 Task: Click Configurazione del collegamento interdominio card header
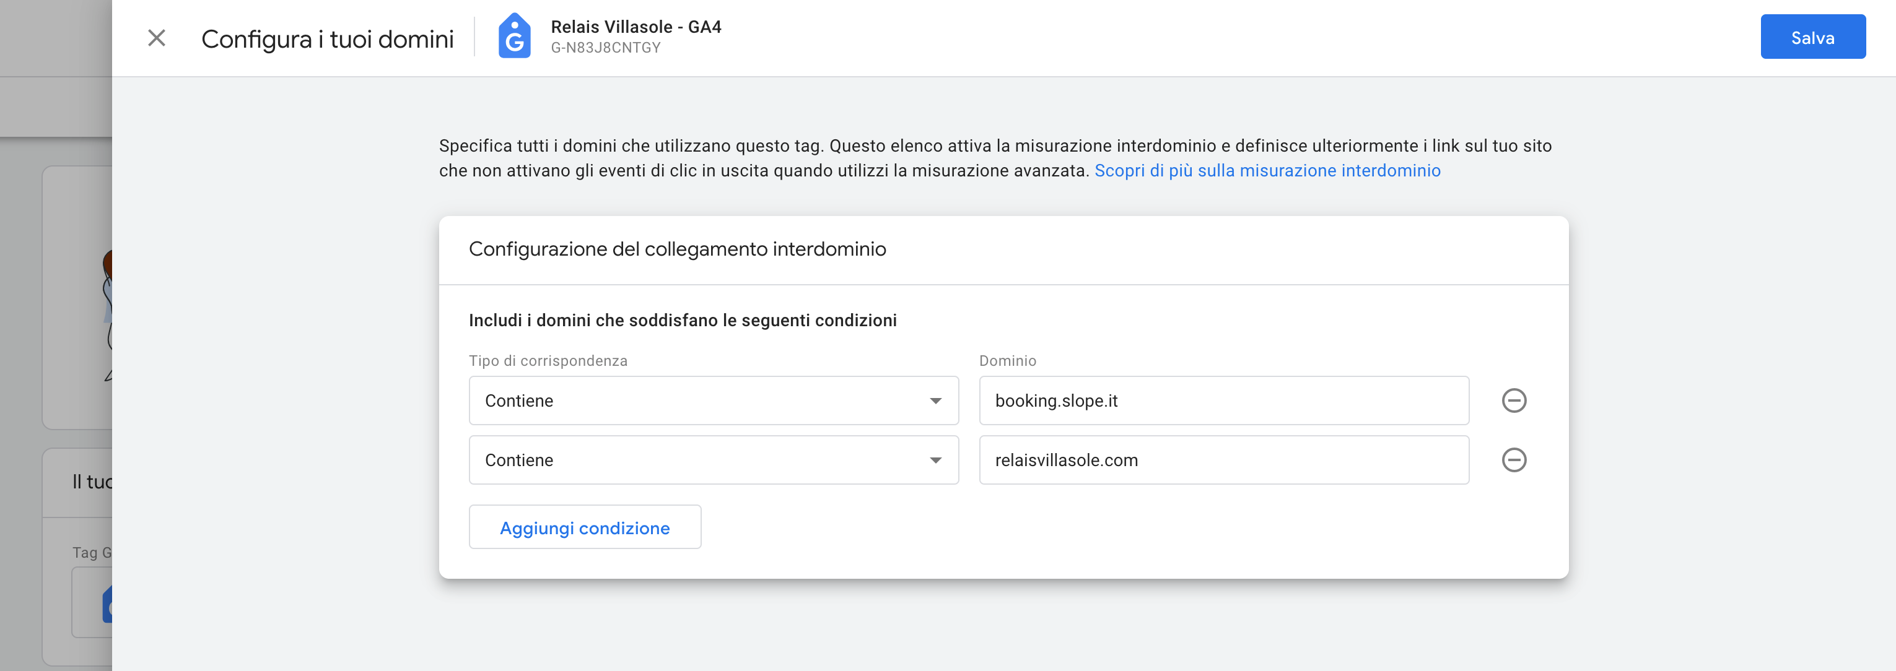point(676,249)
